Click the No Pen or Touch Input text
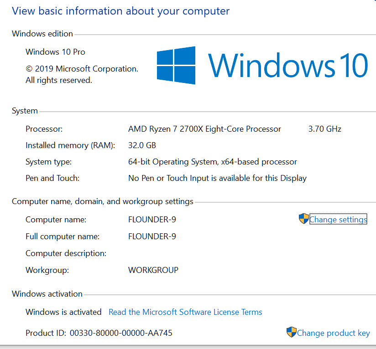The image size is (376, 349). [218, 178]
